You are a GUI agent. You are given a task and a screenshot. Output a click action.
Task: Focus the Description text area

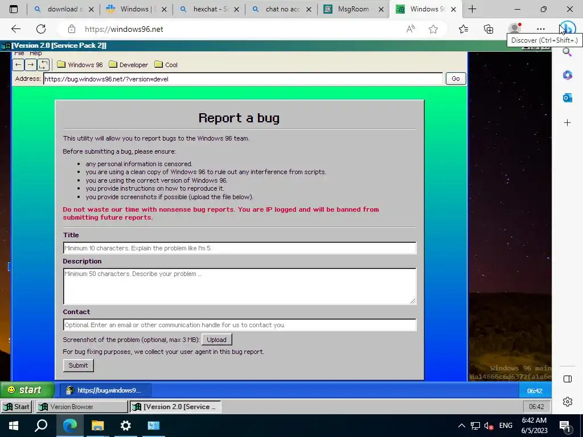240,286
